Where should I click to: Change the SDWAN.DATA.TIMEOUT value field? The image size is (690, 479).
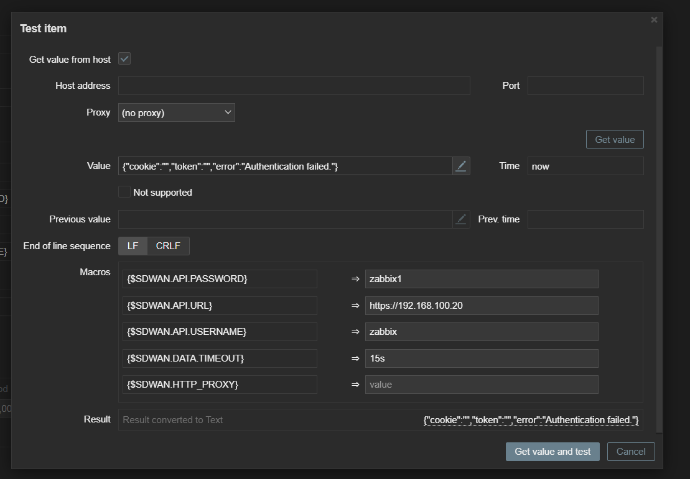[481, 358]
